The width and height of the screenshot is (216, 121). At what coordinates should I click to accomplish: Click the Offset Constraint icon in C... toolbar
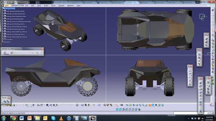(x=201, y=89)
